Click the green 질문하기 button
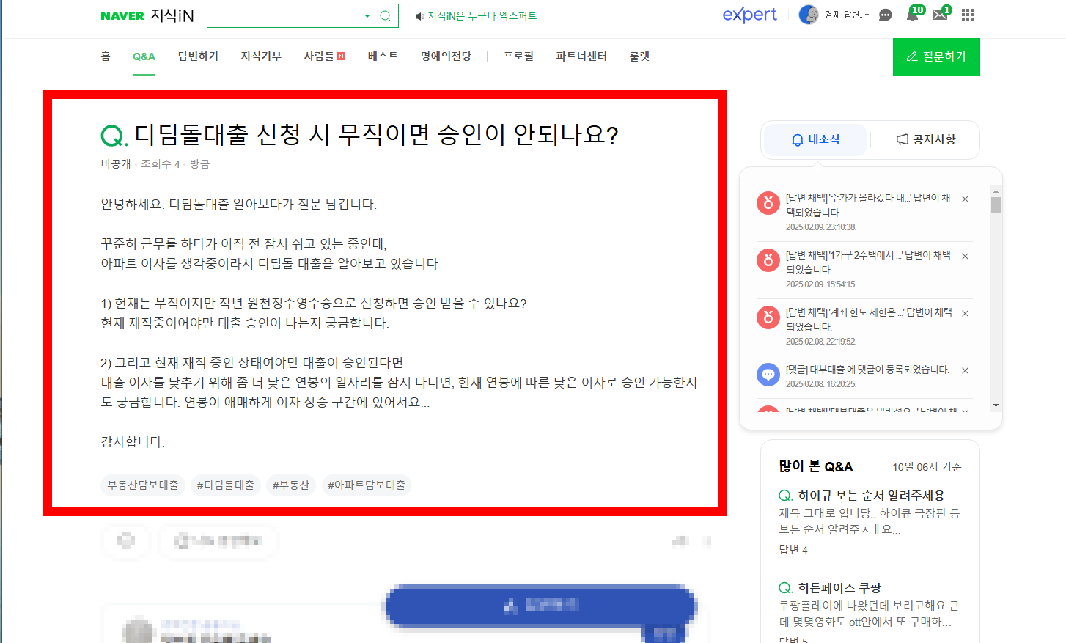The height and width of the screenshot is (643, 1066). coord(936,57)
